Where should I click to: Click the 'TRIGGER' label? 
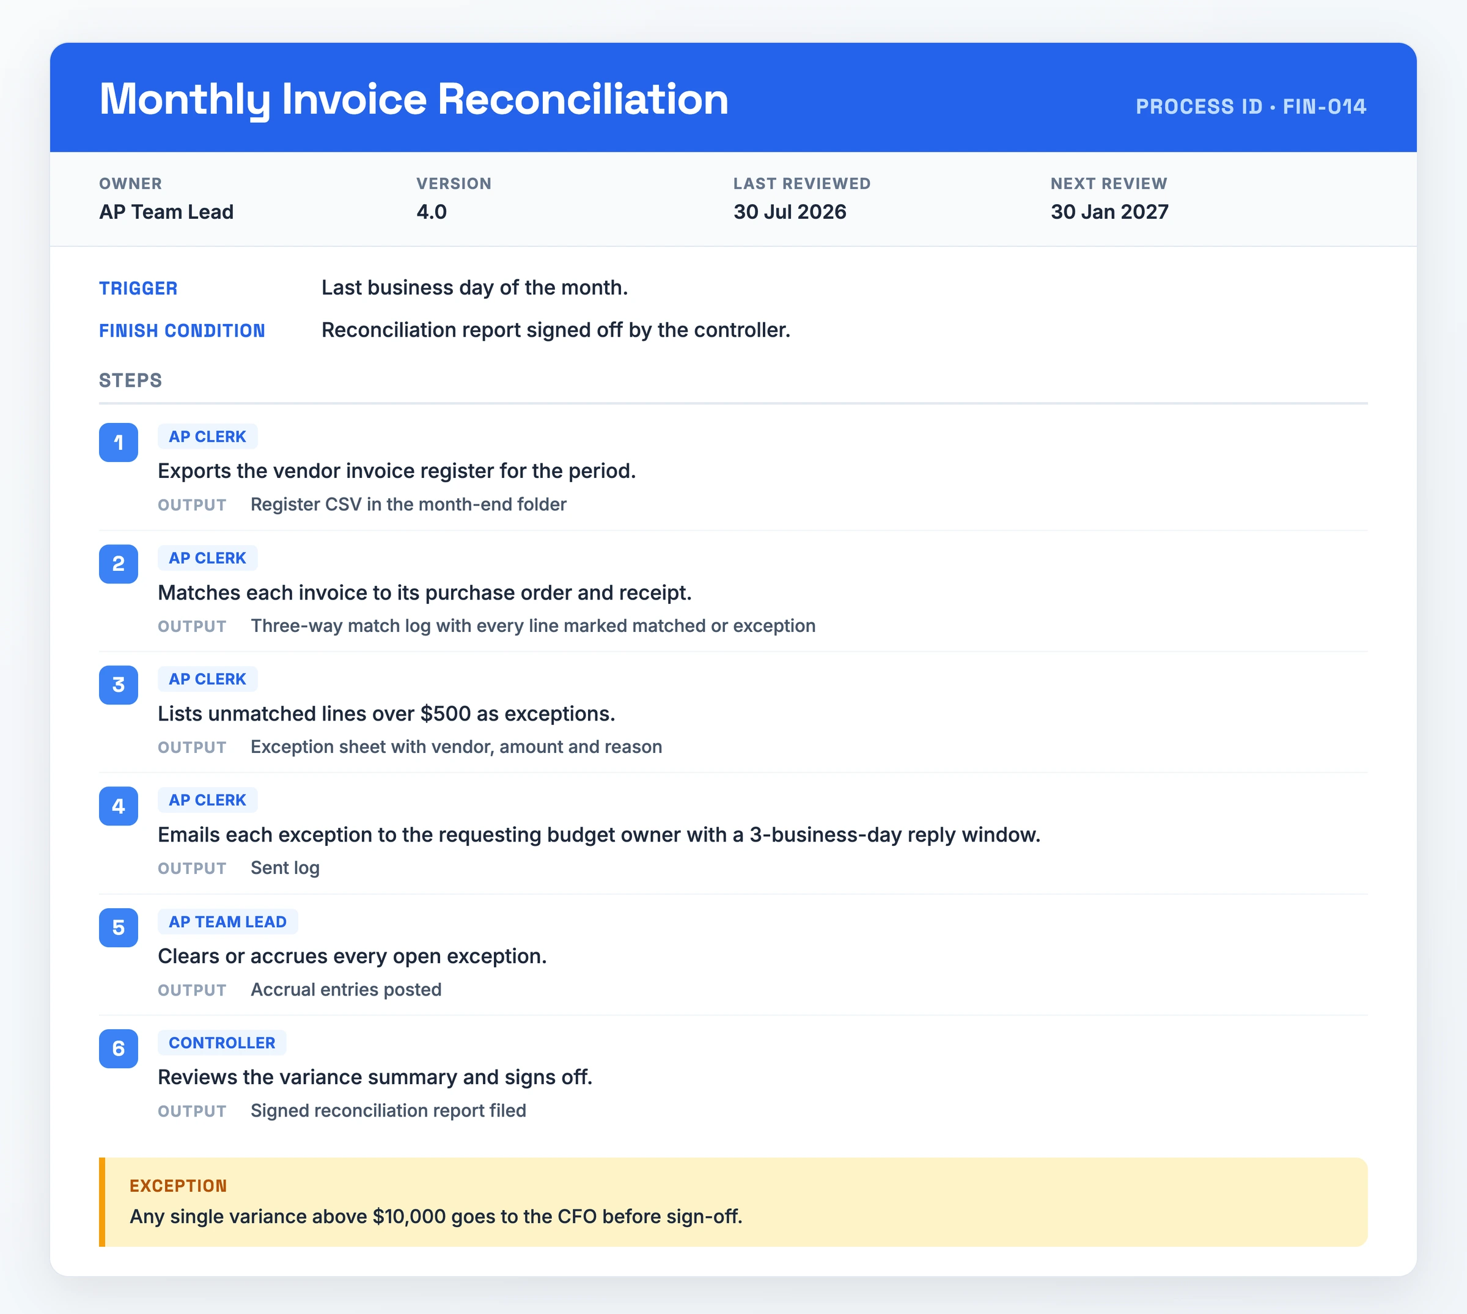click(x=139, y=289)
